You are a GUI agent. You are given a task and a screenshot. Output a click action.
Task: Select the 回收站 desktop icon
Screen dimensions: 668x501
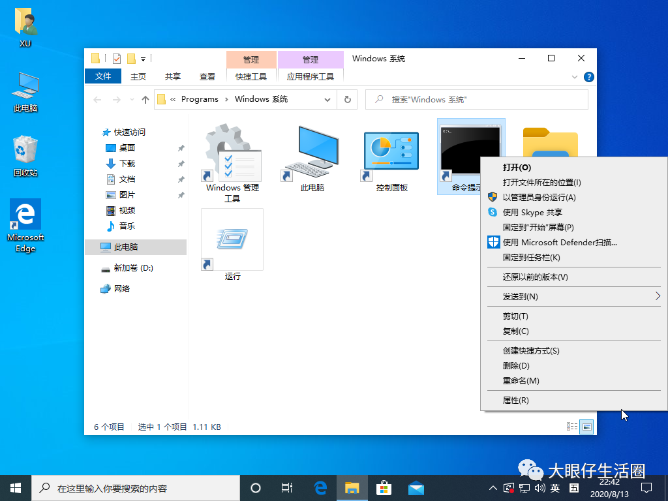tap(25, 156)
